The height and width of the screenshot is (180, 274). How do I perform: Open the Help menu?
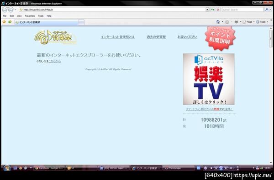click(x=49, y=16)
